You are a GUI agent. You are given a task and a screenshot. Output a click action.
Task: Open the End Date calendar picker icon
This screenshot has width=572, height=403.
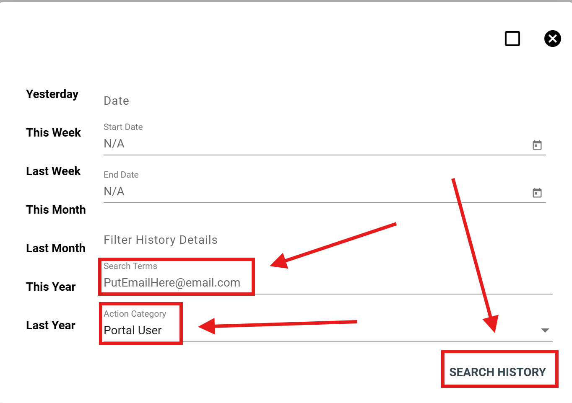coord(537,193)
